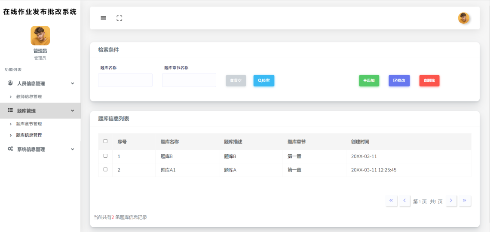The width and height of the screenshot is (490, 232).
Task: Click the administrator profile picture in sidebar
Action: 40,36
